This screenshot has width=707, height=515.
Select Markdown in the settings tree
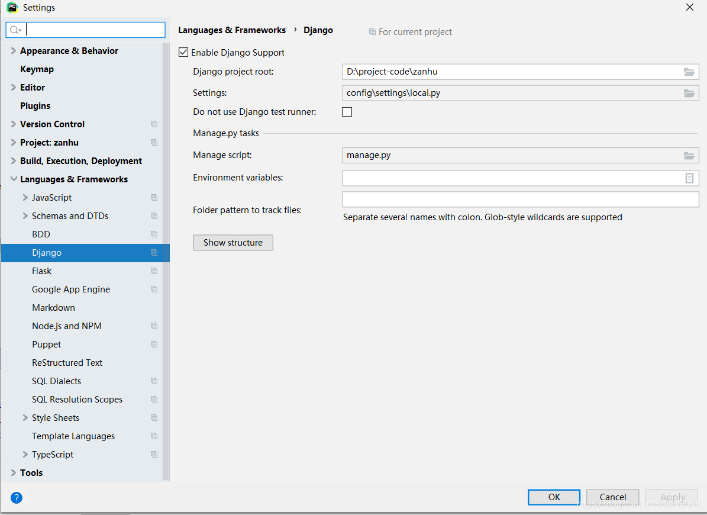point(53,308)
